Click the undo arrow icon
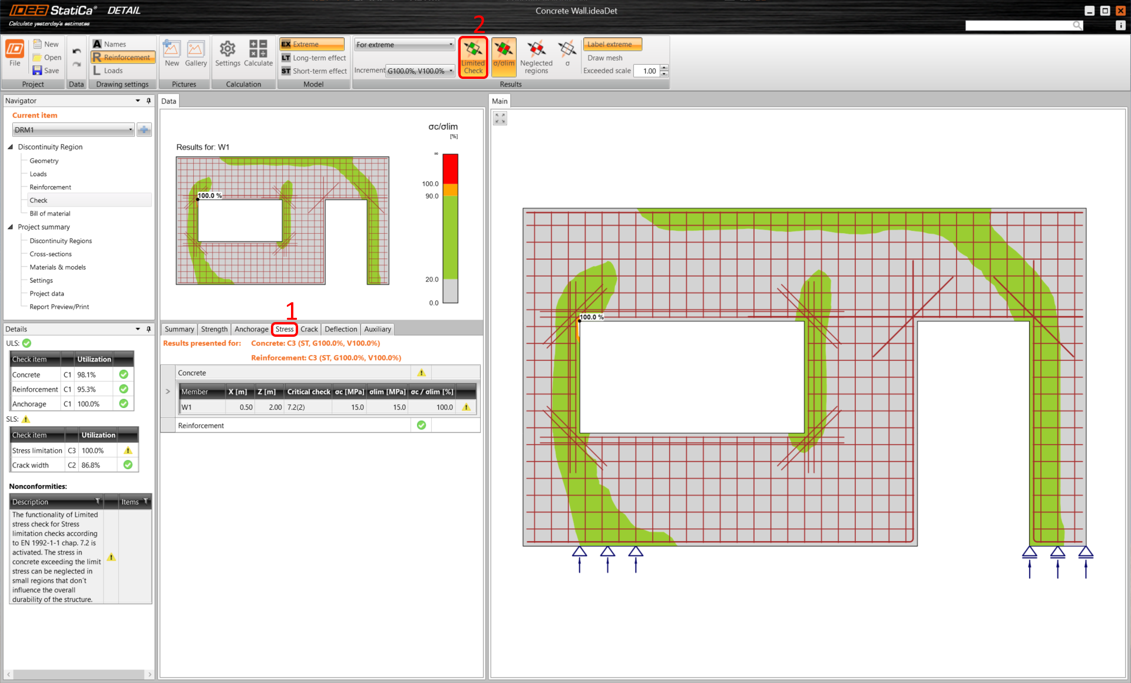The image size is (1131, 683). click(77, 51)
